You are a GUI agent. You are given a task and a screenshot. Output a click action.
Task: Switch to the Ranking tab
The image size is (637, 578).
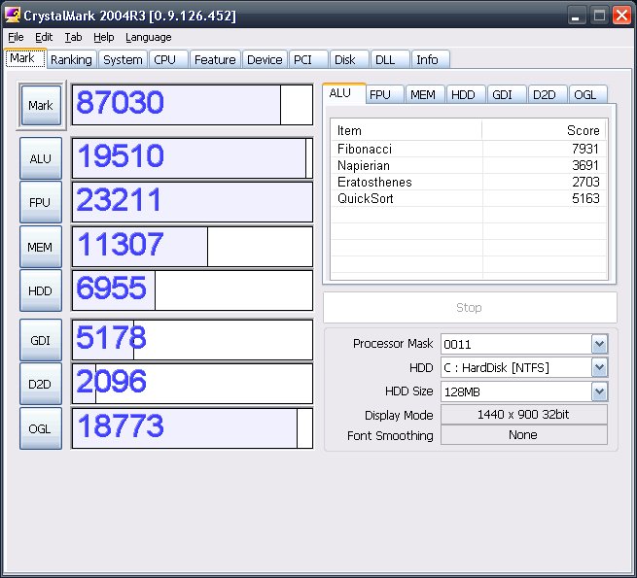point(72,59)
